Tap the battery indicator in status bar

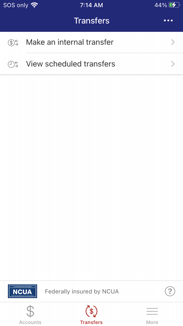[x=174, y=5]
